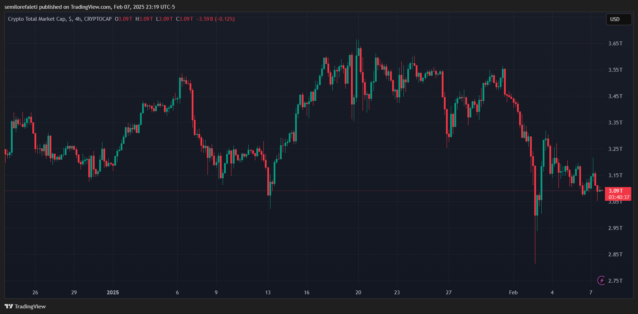Click the 26 date label on time axis
This screenshot has width=638, height=314.
pos(35,293)
